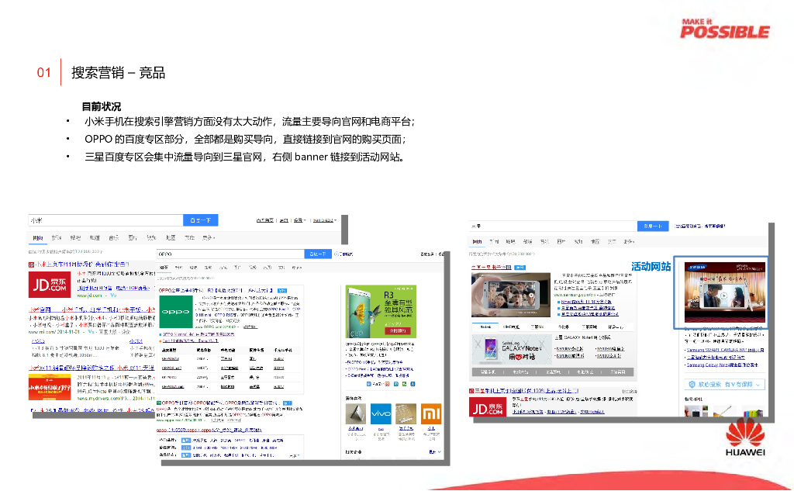Click the 百度一下 button beside the 小米 query

coord(201,220)
